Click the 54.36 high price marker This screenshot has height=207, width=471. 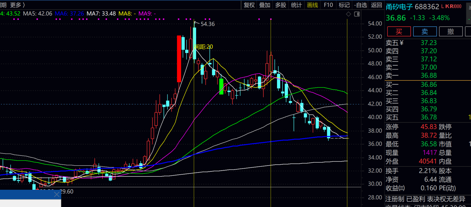click(207, 24)
